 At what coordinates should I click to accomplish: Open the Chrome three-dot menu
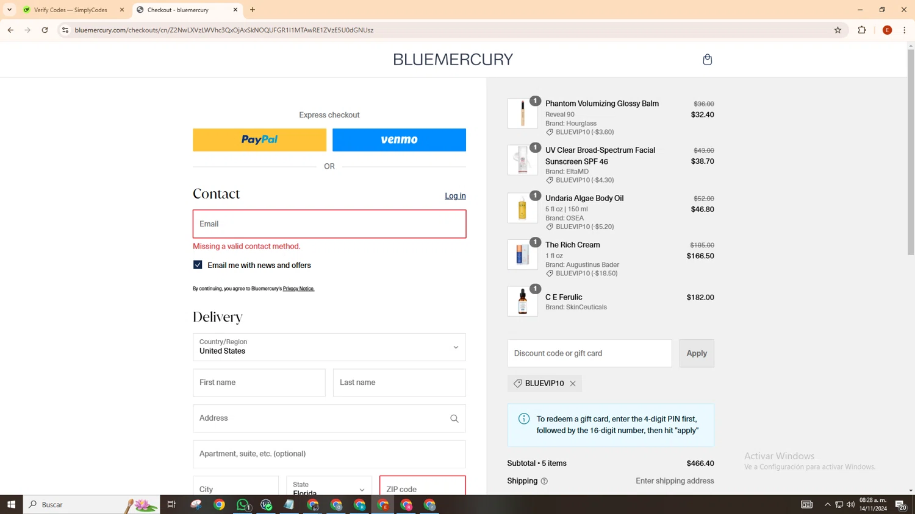(905, 30)
